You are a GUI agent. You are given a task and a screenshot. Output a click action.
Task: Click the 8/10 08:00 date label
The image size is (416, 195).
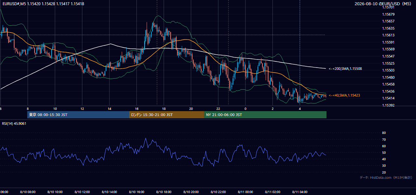click(28, 192)
